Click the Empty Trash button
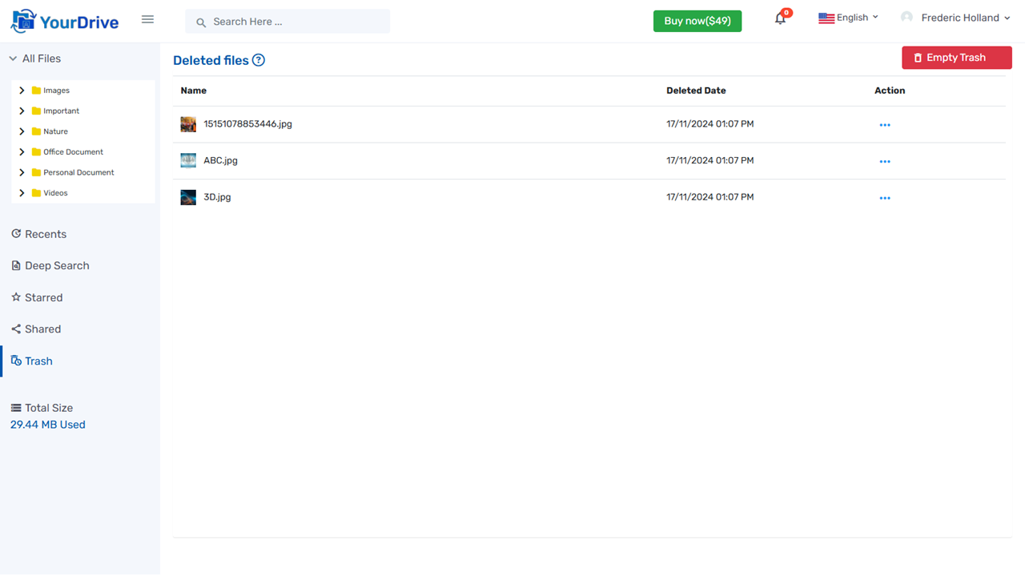The width and height of the screenshot is (1025, 577). tap(956, 57)
